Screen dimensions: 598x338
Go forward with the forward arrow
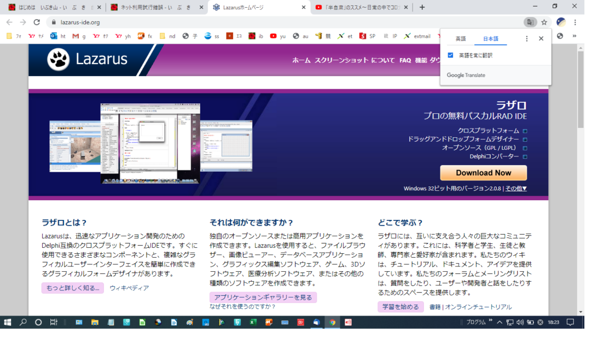pyautogui.click(x=23, y=22)
